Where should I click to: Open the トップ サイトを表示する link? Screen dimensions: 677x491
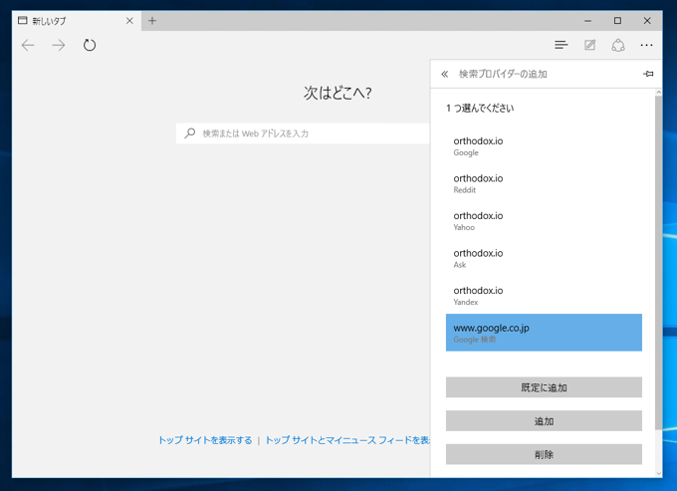(205, 440)
